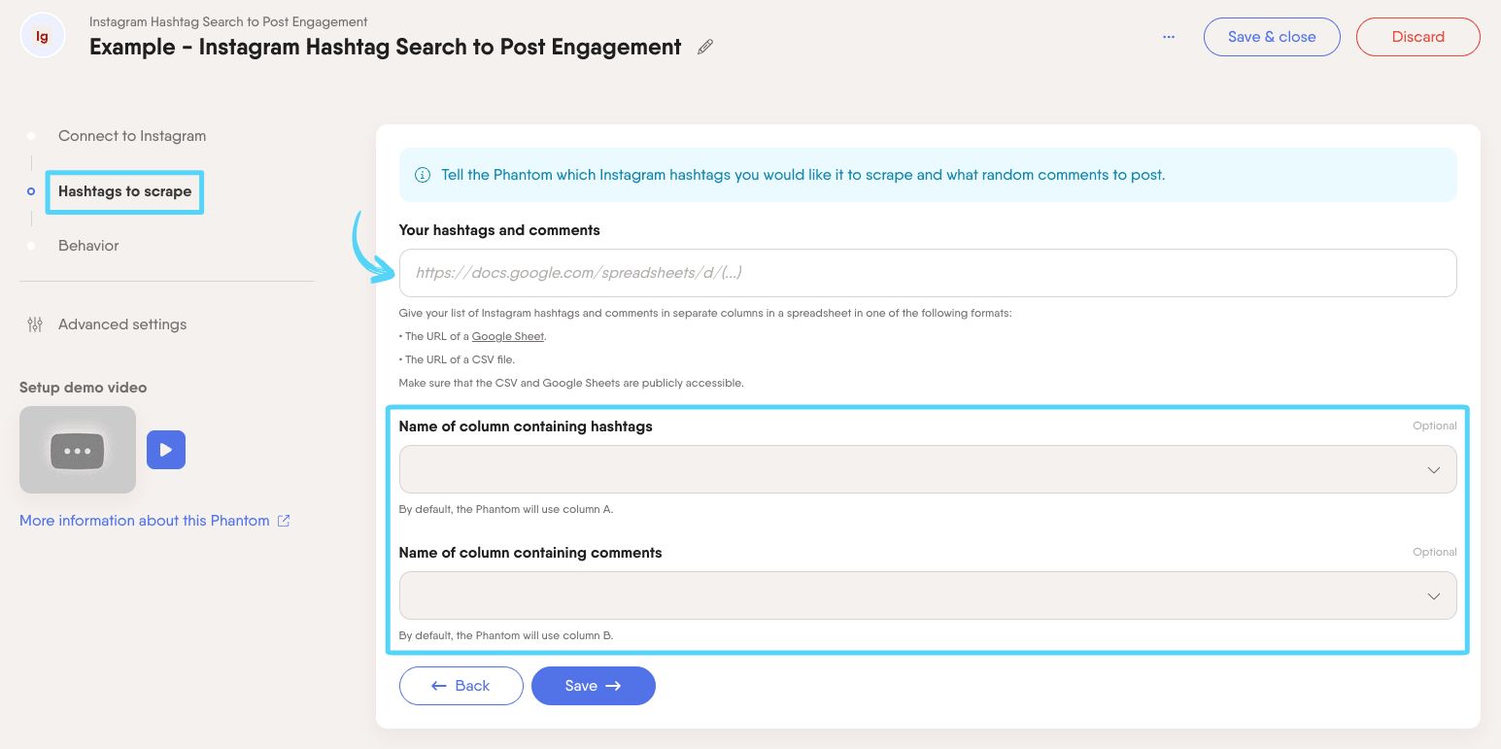The height and width of the screenshot is (749, 1501).
Task: Click the external link icon beside More information
Action: coord(284,521)
